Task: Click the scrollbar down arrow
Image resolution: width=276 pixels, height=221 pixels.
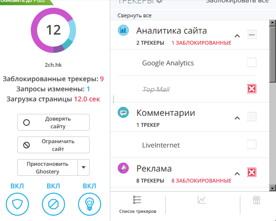Action: [273, 188]
